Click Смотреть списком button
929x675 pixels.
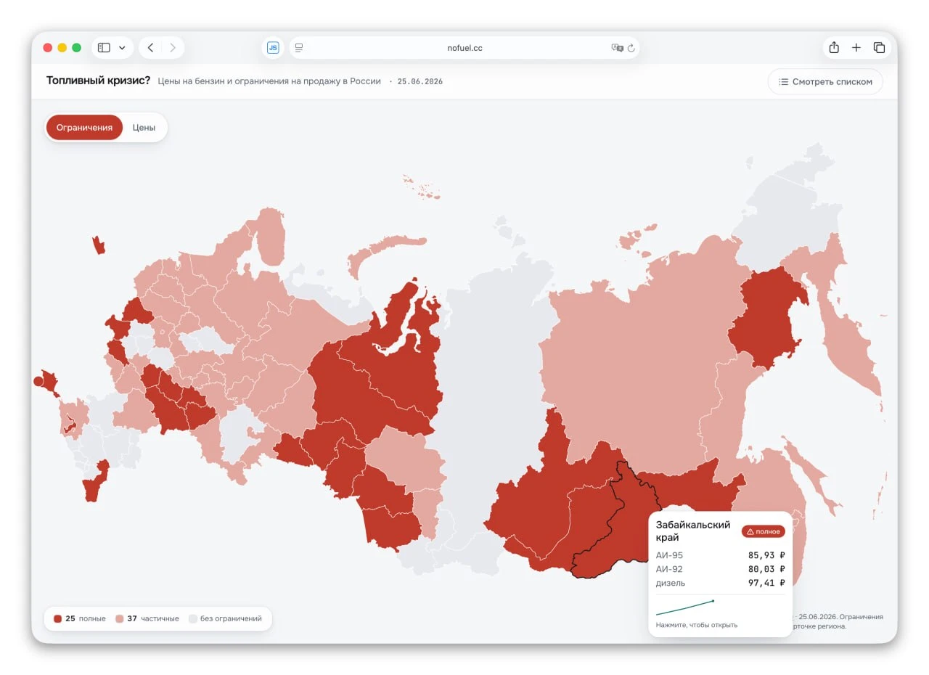[x=825, y=82]
